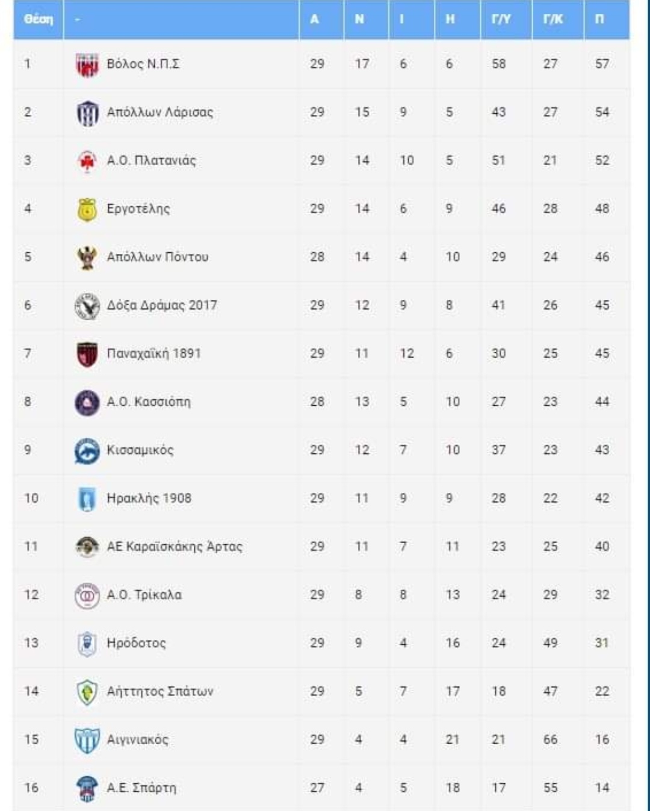650x811 pixels.
Task: Click the Απόλλων Λάρισας team logo
Action: [87, 113]
